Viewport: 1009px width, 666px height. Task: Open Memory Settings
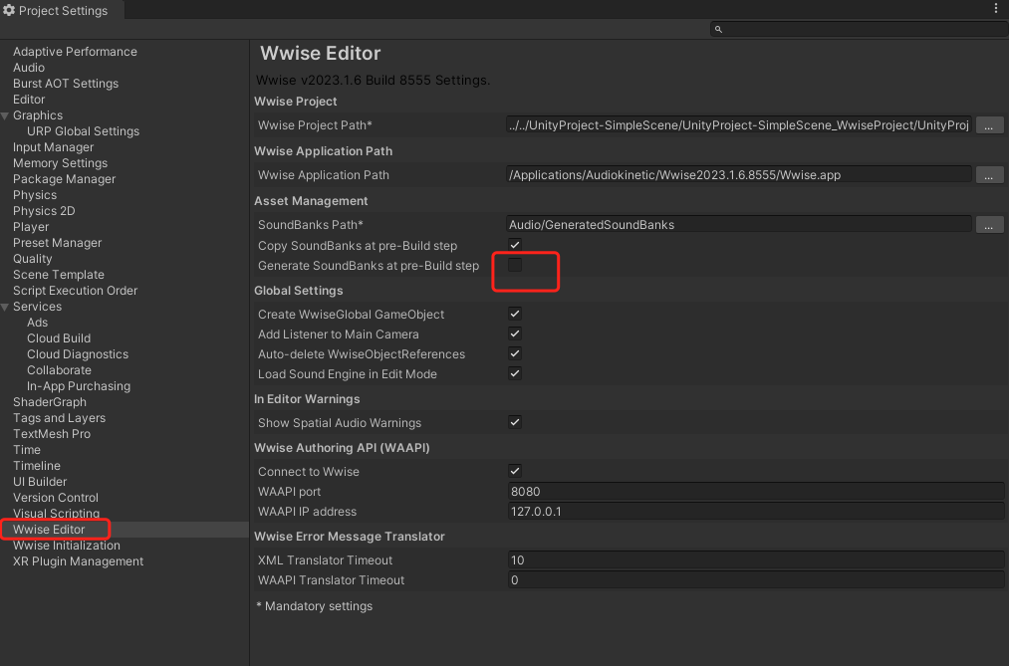[x=61, y=163]
